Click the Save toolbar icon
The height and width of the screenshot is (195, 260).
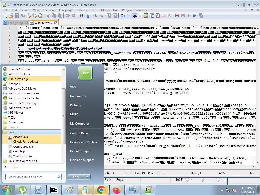(x=17, y=15)
